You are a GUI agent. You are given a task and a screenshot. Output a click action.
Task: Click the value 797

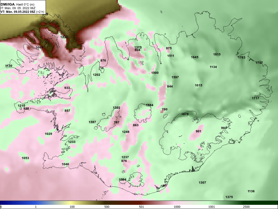116,122
